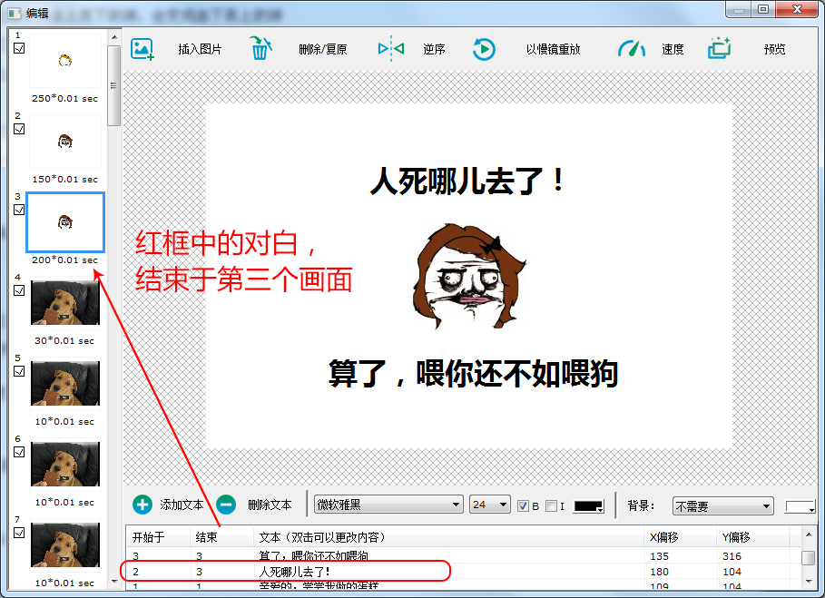Screen dimensions: 825x598
Task: Select frame 4 dog thumbnail
Action: (65, 303)
